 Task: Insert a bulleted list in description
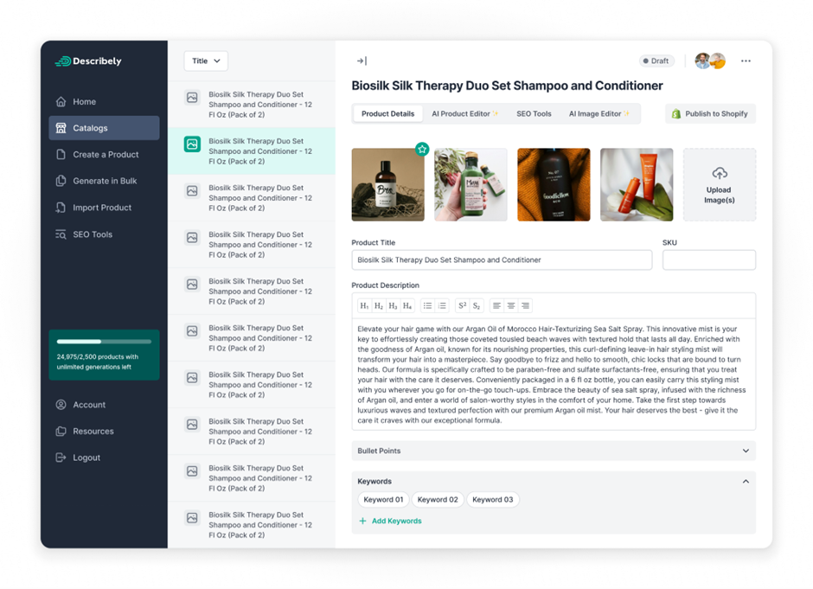(x=427, y=306)
